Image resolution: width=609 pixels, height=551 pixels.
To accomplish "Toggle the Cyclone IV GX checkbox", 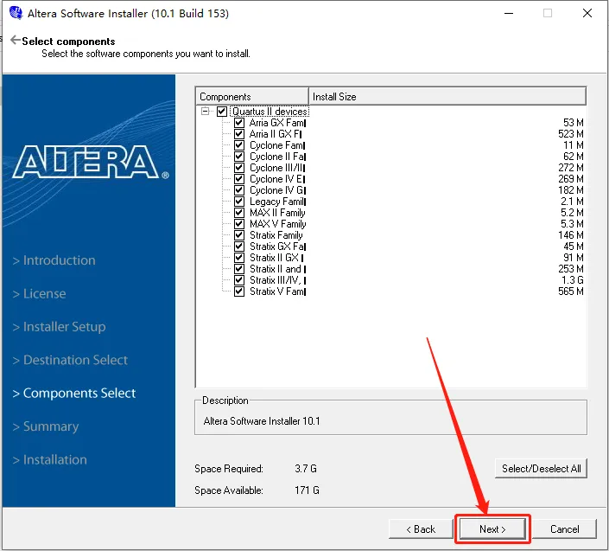I will 239,190.
